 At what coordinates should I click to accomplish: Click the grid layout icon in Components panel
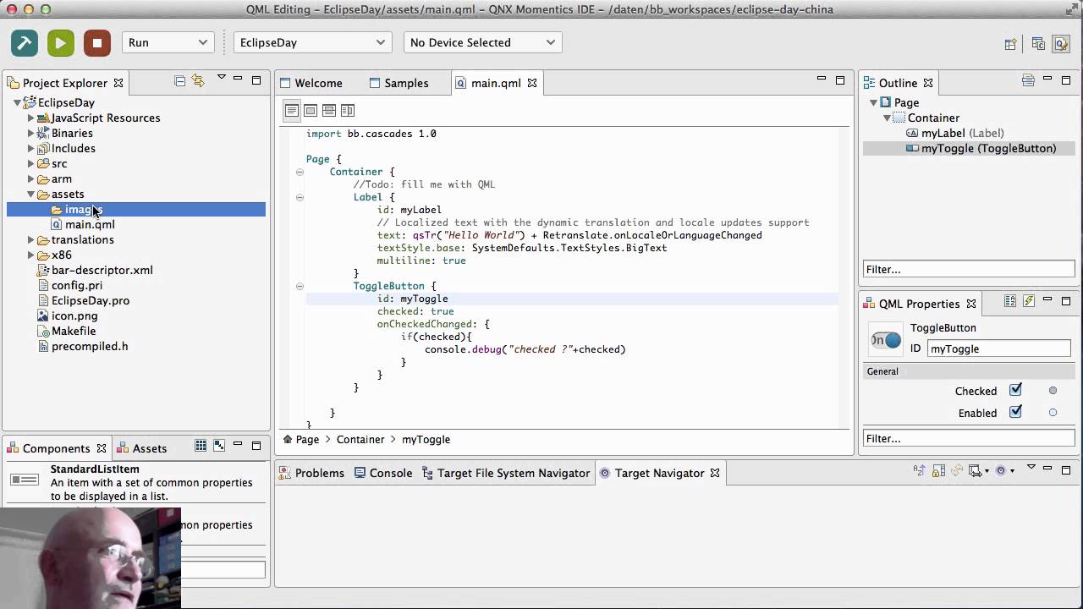coord(201,446)
